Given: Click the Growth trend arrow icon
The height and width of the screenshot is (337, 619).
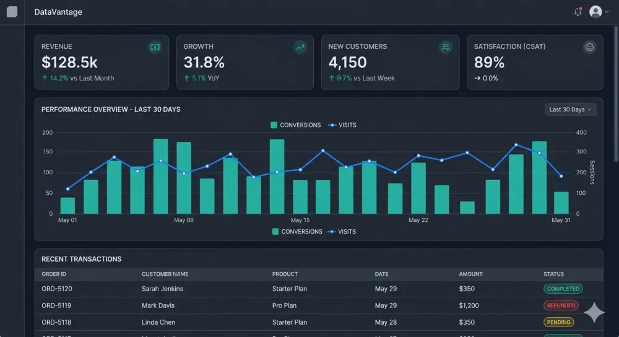Looking at the screenshot, I should pos(300,47).
